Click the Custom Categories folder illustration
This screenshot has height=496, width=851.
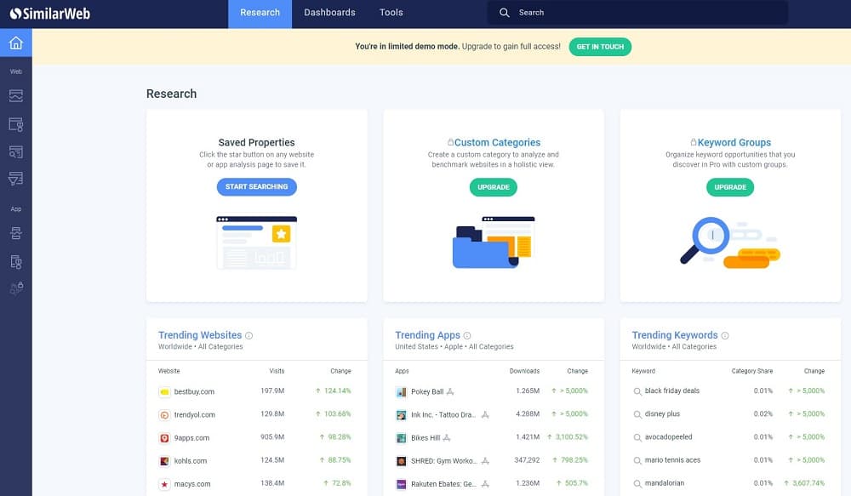point(494,242)
